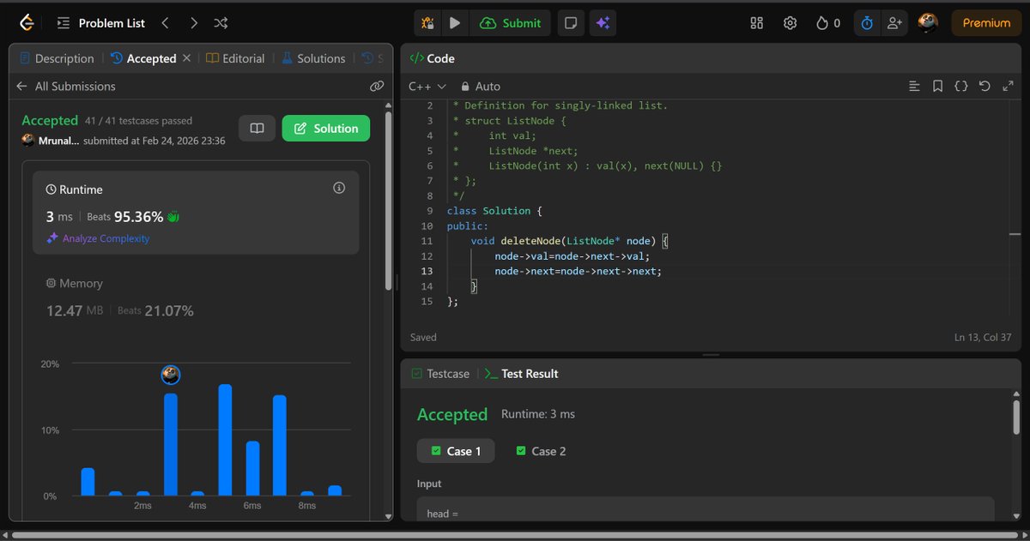Switch to the Solutions tab
The width and height of the screenshot is (1030, 541).
(x=312, y=58)
